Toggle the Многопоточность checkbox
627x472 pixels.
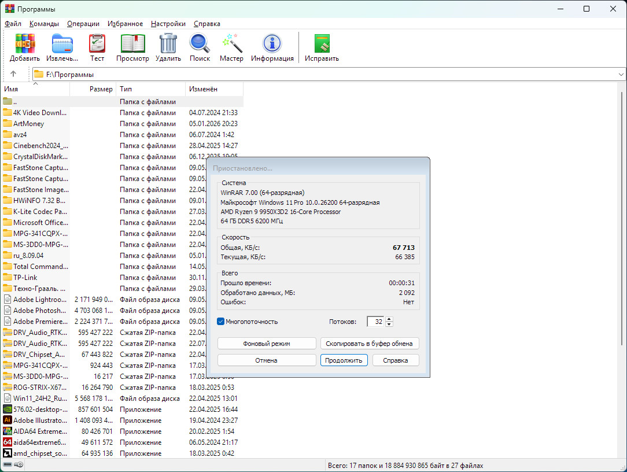click(x=220, y=321)
